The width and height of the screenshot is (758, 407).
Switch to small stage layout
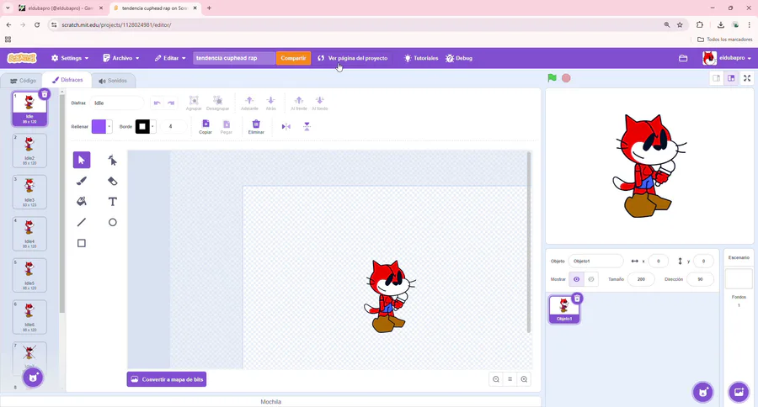717,78
